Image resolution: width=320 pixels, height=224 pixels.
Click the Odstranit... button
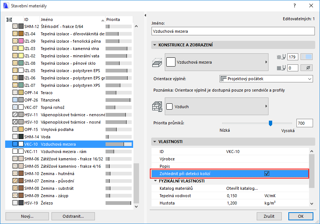coord(73,216)
